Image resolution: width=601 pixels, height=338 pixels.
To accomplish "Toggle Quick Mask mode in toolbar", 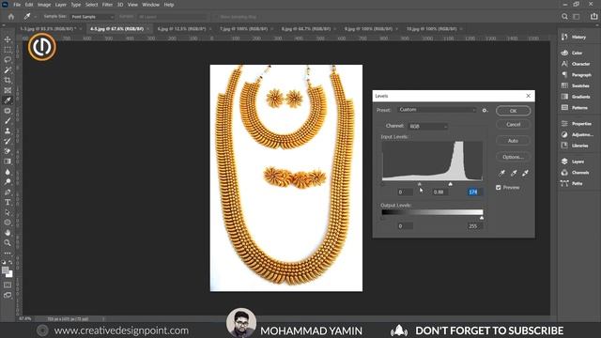I will click(8, 284).
